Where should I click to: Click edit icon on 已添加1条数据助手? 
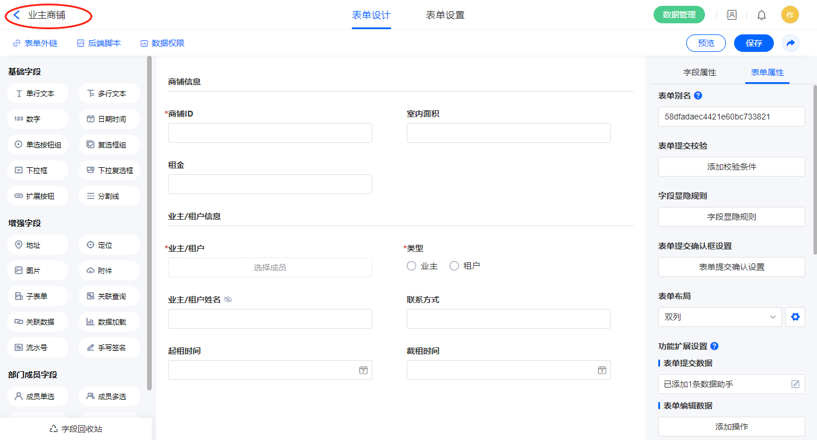(795, 384)
